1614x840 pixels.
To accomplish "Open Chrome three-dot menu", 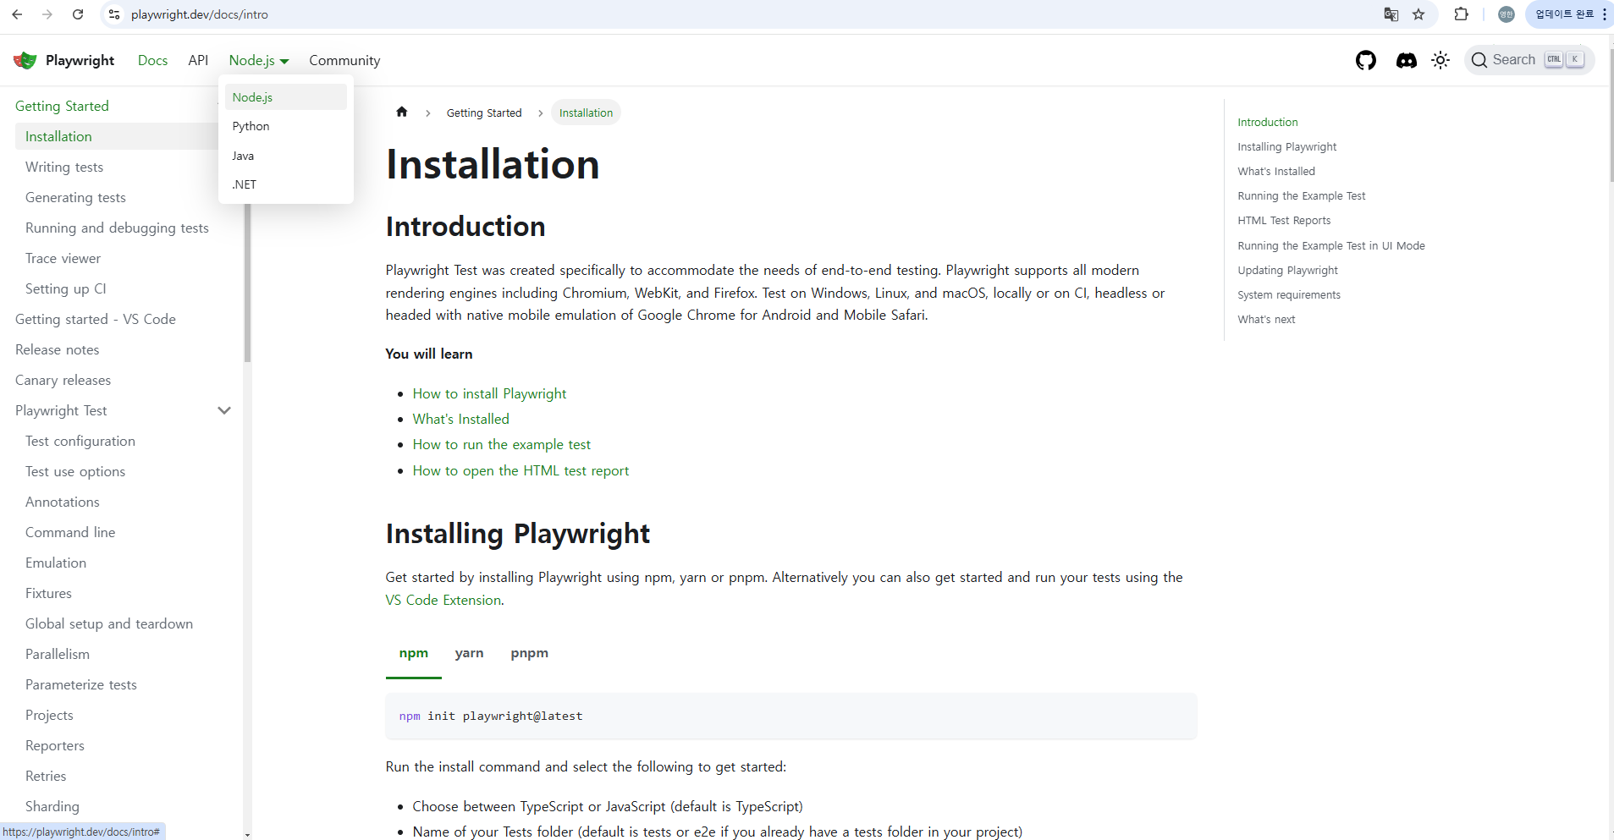I will coord(1605,14).
